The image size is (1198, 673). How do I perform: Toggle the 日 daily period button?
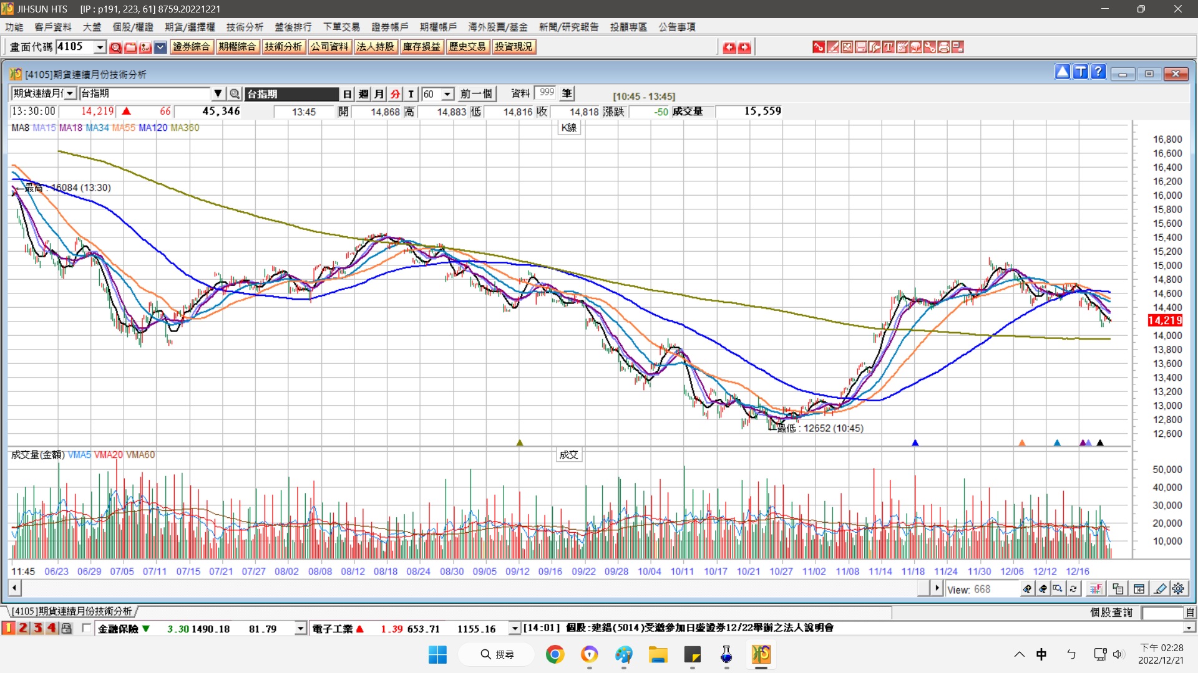(347, 93)
